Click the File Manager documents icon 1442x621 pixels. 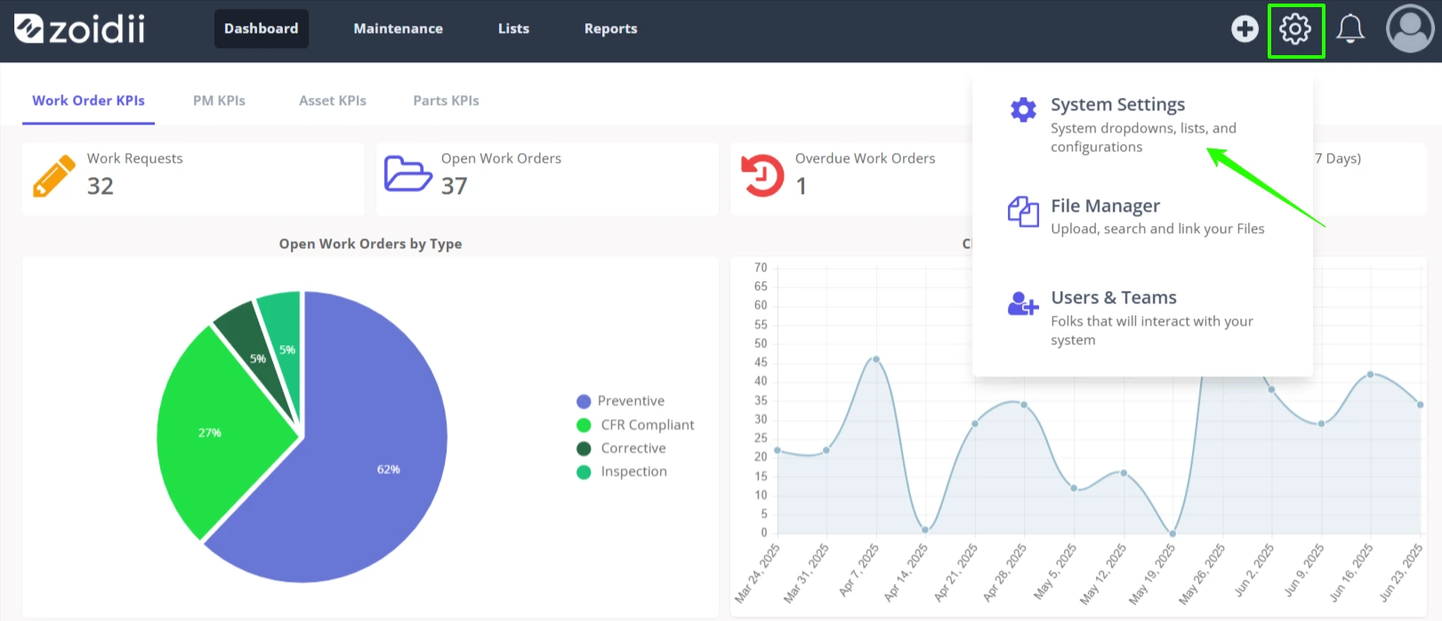1023,212
